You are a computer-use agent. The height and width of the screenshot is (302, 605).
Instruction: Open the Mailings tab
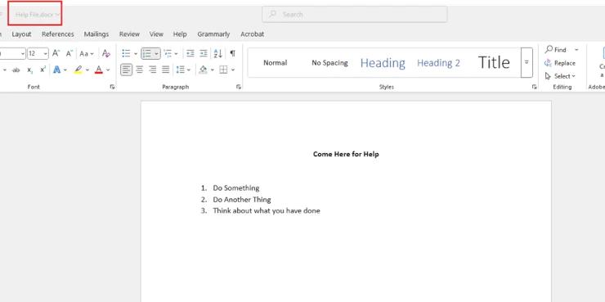[96, 34]
